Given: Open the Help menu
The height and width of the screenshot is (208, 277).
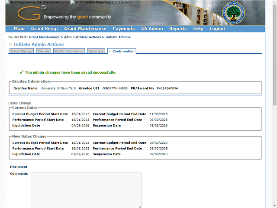Looking at the screenshot, I should click(198, 29).
